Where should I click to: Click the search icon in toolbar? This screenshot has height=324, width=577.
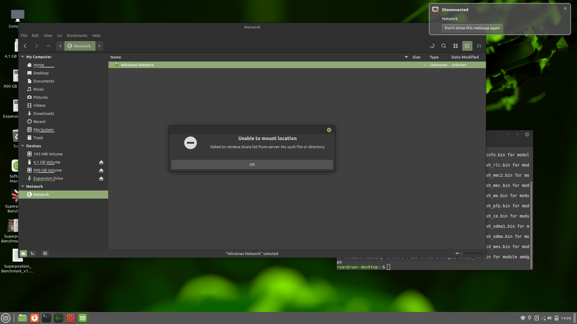pos(444,46)
